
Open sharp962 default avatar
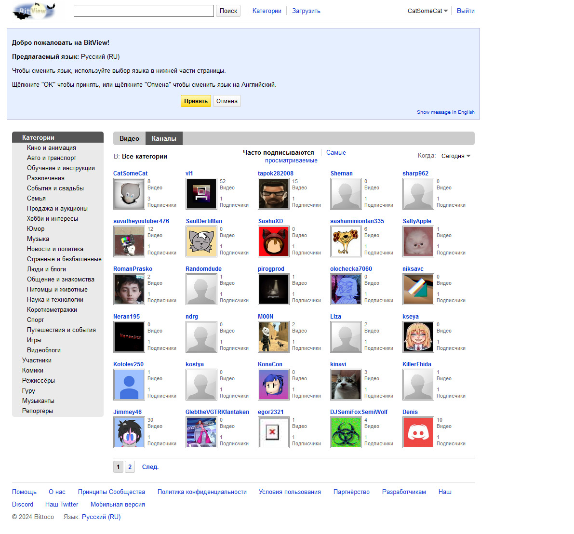(418, 194)
